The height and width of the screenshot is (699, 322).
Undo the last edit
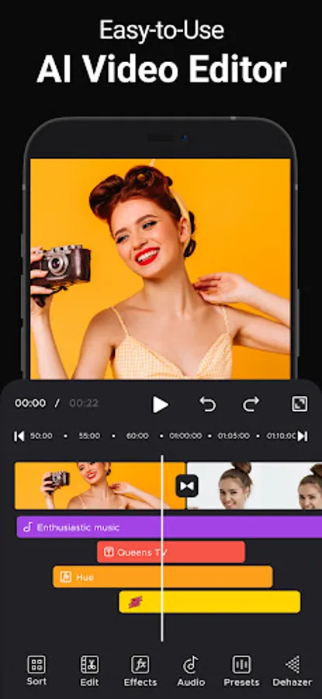click(x=207, y=405)
